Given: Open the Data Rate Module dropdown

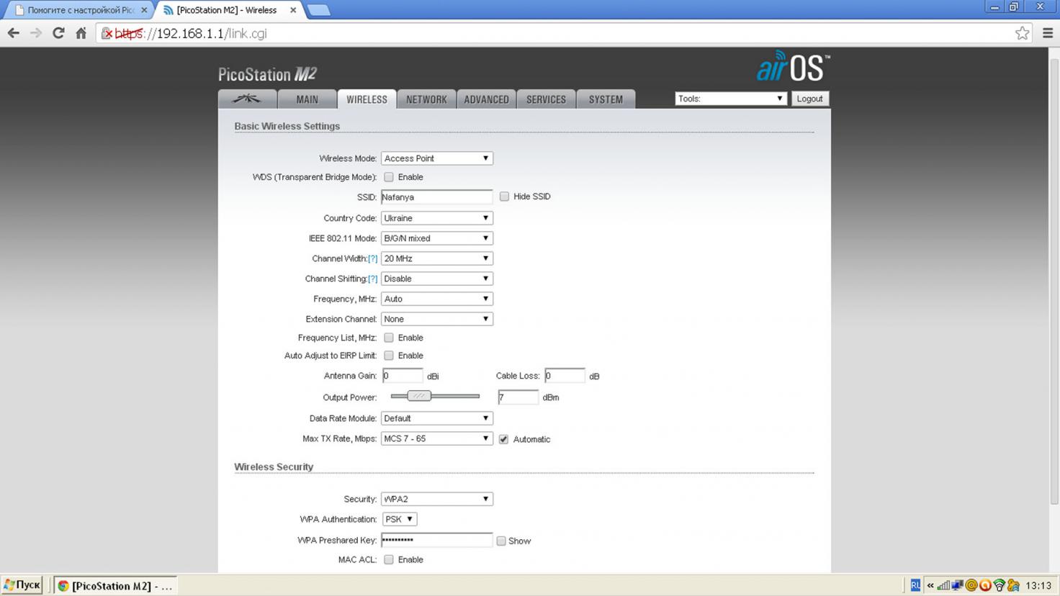Looking at the screenshot, I should [436, 418].
